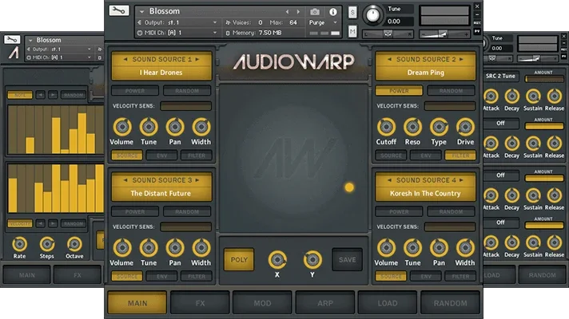The height and width of the screenshot is (319, 569).
Task: Enable SOURCE view on Sound Source 2
Action: pyautogui.click(x=391, y=156)
